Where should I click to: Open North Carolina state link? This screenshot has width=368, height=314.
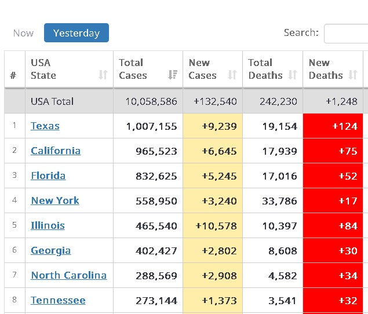click(x=69, y=275)
